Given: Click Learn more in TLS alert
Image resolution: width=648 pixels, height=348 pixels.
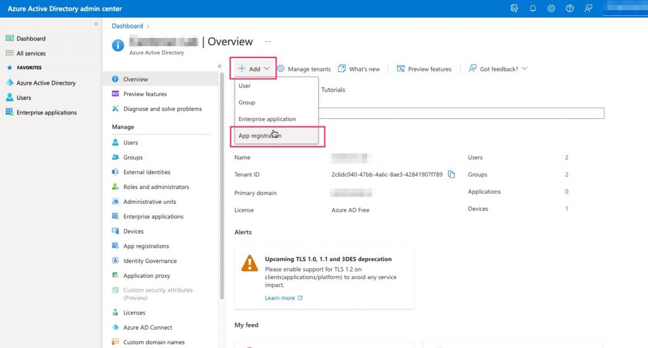Looking at the screenshot, I should click(x=283, y=298).
